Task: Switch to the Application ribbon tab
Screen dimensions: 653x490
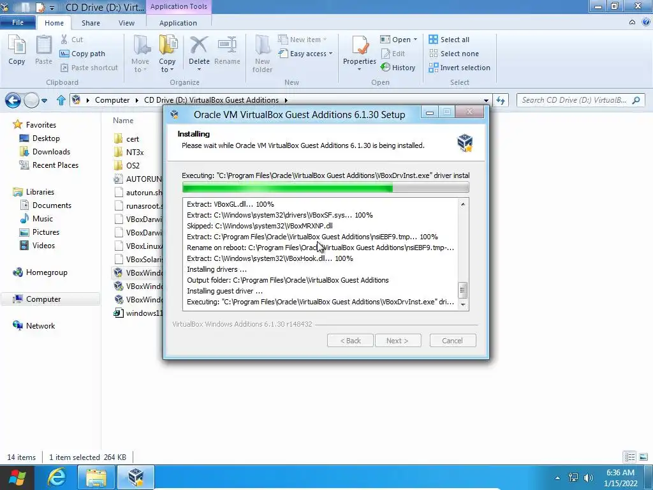Action: (x=179, y=23)
